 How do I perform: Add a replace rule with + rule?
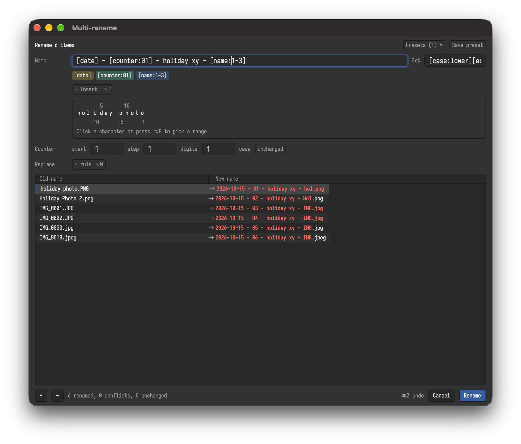(x=89, y=164)
